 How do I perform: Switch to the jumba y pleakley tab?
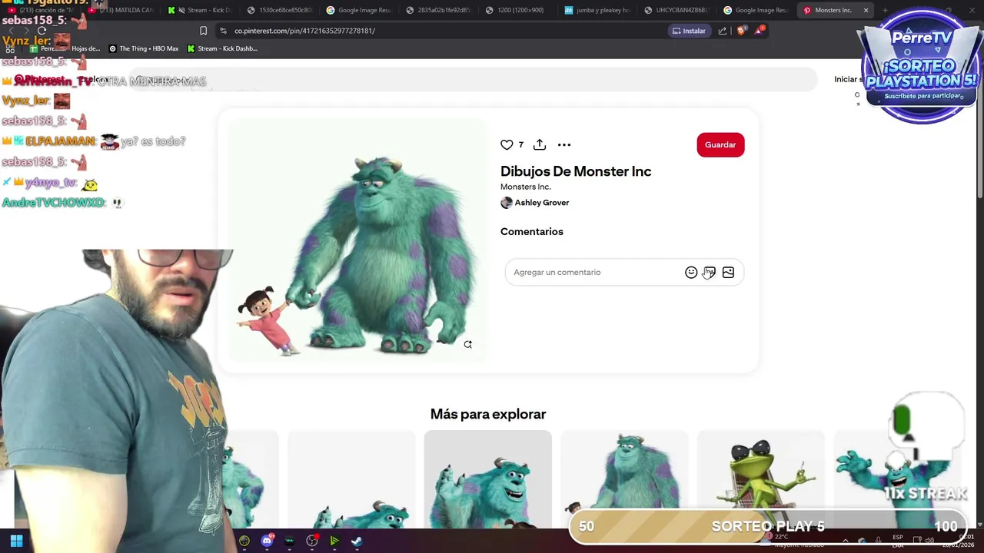click(x=597, y=10)
